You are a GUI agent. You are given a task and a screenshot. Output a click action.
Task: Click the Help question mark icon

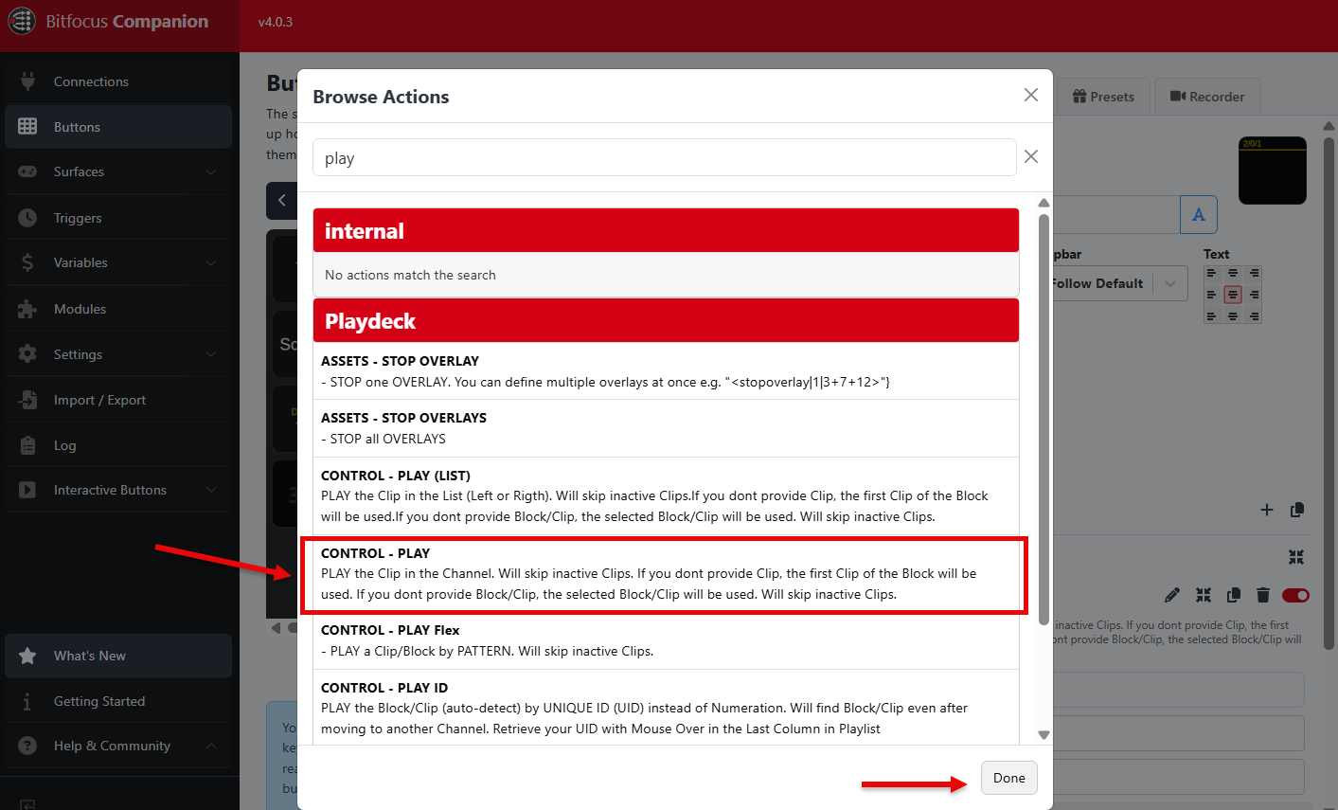[x=27, y=746]
